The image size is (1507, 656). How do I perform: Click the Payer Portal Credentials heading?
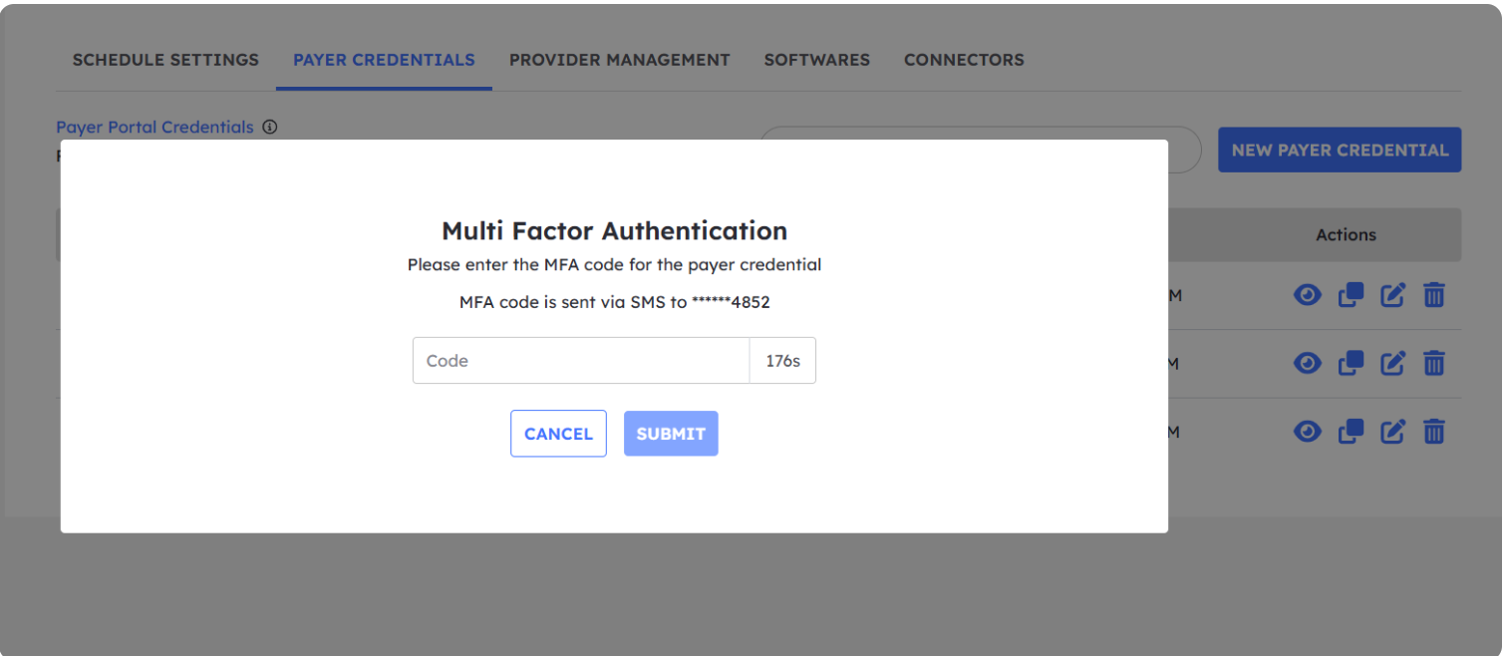point(154,128)
